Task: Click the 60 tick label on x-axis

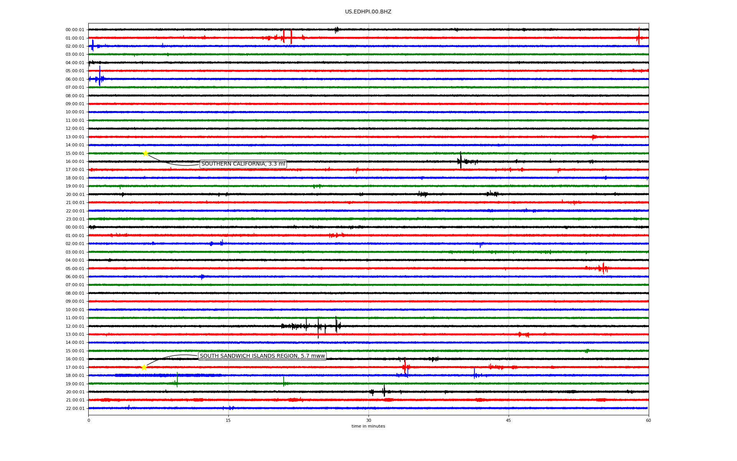Action: tap(648, 420)
